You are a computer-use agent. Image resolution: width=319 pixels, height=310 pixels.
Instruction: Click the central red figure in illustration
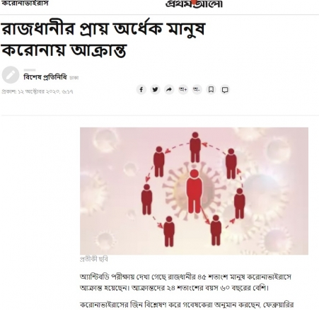click(x=195, y=191)
